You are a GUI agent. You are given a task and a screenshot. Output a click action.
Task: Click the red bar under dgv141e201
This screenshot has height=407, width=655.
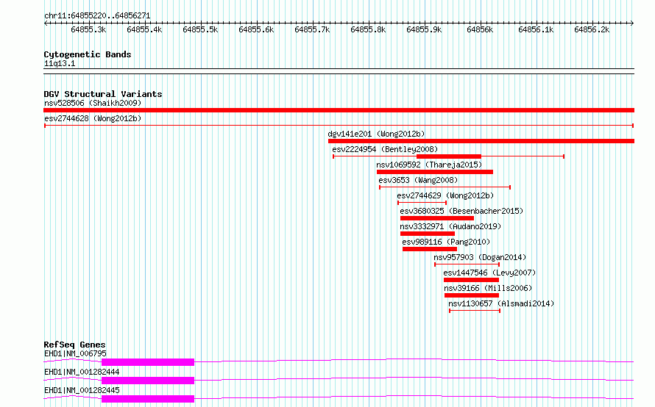481,141
